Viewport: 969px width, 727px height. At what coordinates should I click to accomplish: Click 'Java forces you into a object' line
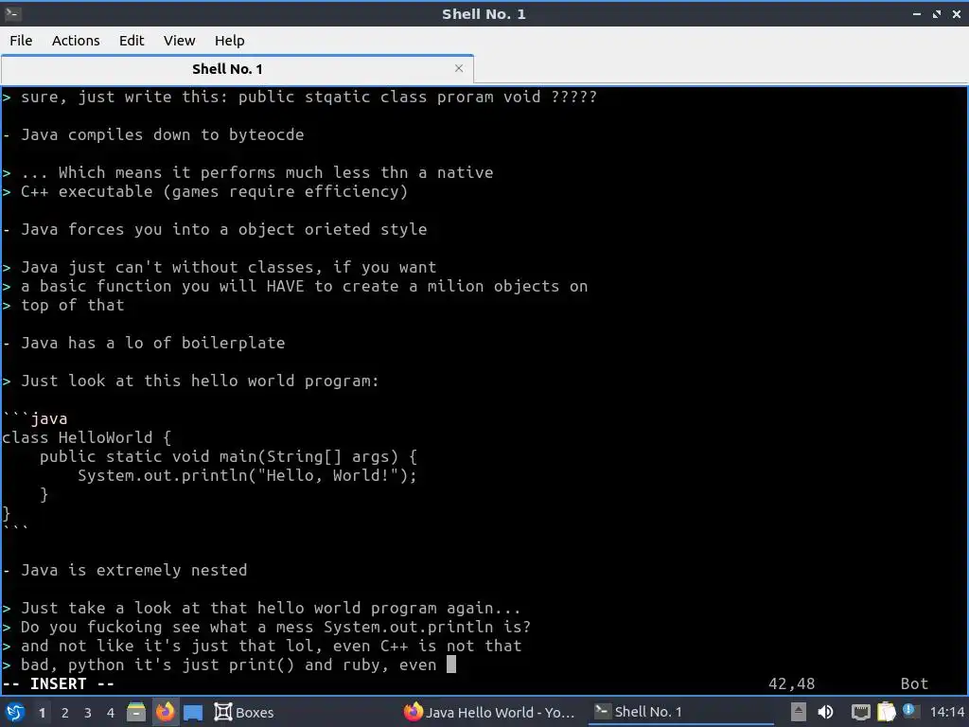point(215,229)
